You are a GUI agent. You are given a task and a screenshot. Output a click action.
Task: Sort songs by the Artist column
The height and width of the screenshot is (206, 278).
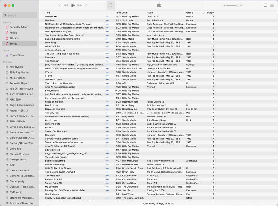125,12
